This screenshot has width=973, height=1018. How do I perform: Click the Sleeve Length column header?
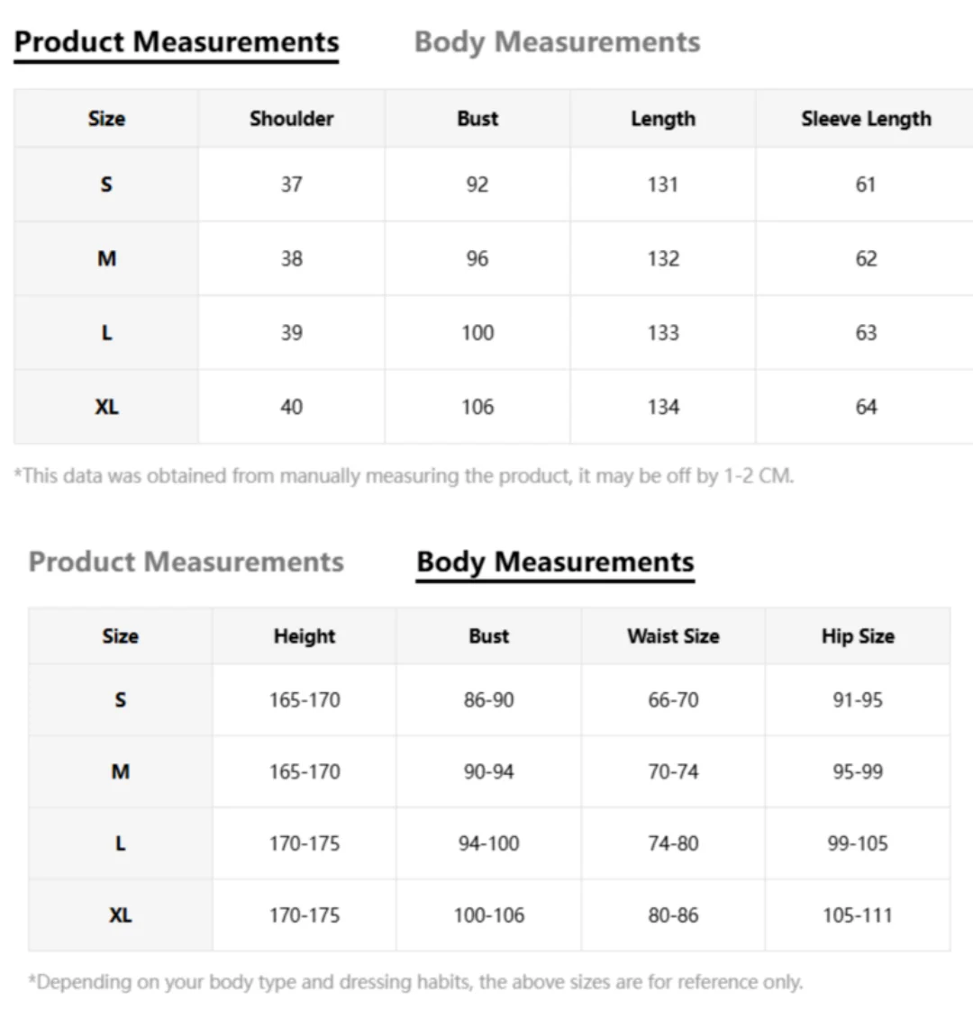(866, 119)
